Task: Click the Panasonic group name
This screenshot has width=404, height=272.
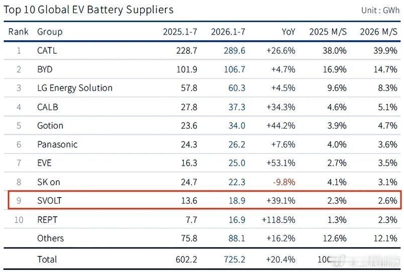Action: click(57, 144)
